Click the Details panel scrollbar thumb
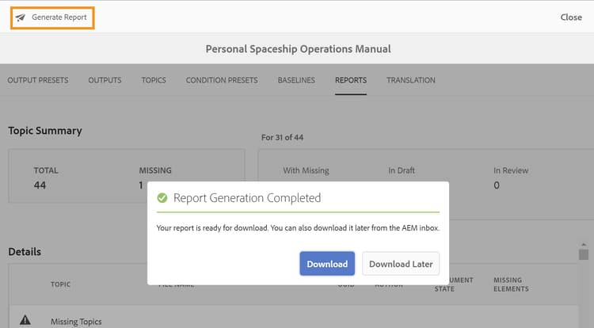Viewport: 594px width, 328px height. (x=584, y=254)
